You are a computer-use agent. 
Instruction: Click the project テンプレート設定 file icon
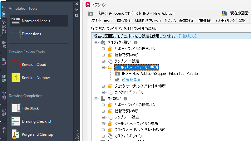tap(110, 61)
